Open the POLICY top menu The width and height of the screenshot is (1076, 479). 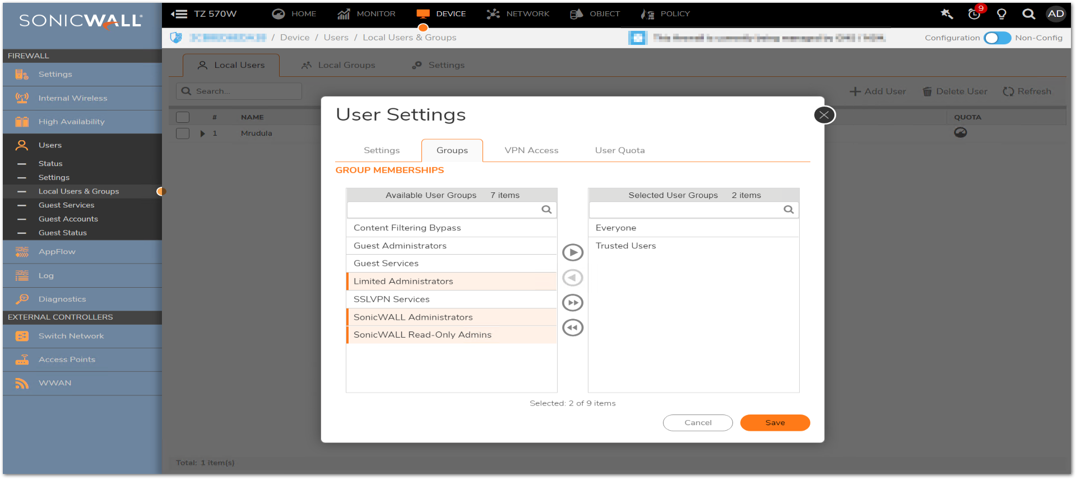[665, 14]
